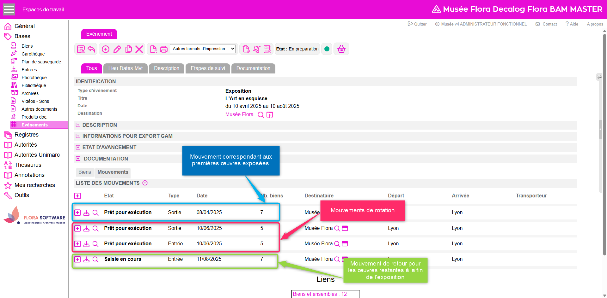Expand the 08/04/2025 Sortie movement row
The height and width of the screenshot is (298, 607).
(77, 213)
